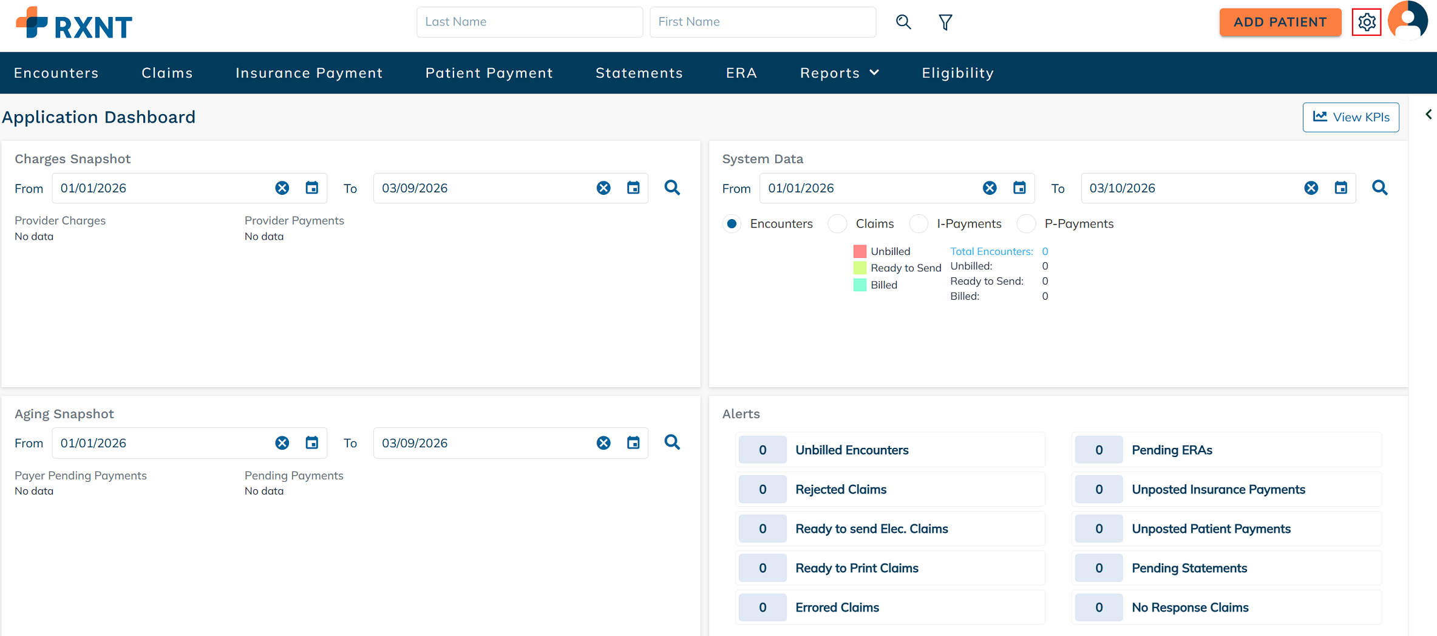Choose the P-Payments radio option
The width and height of the screenshot is (1437, 636).
click(x=1026, y=224)
